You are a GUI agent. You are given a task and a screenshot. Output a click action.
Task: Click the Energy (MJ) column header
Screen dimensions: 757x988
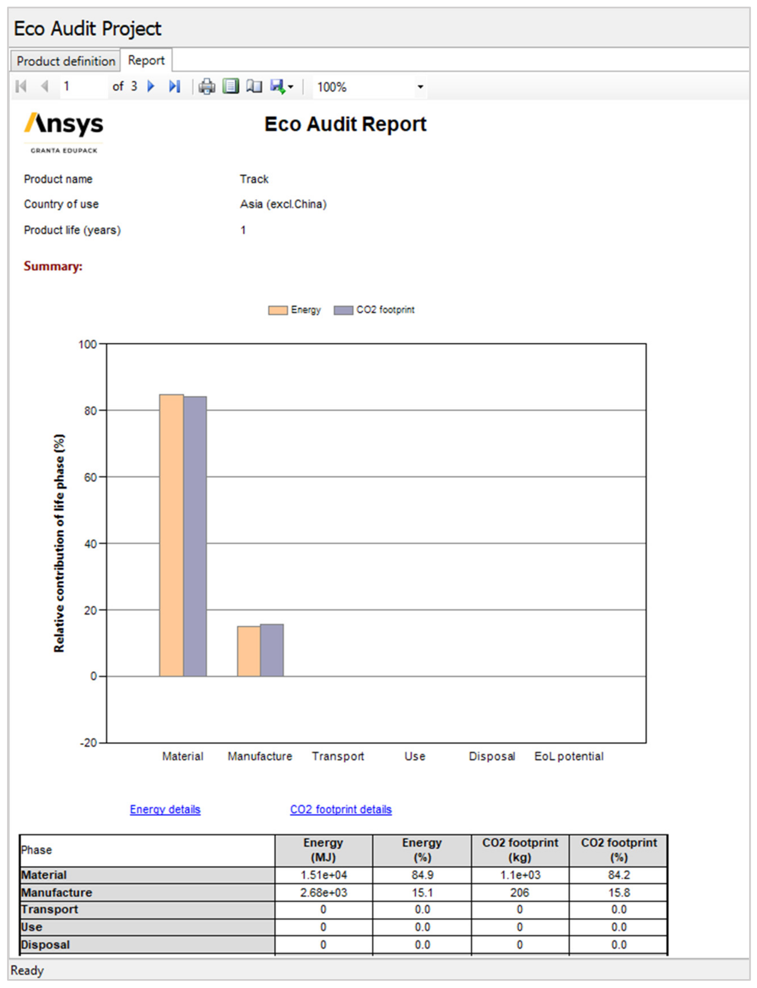324,850
